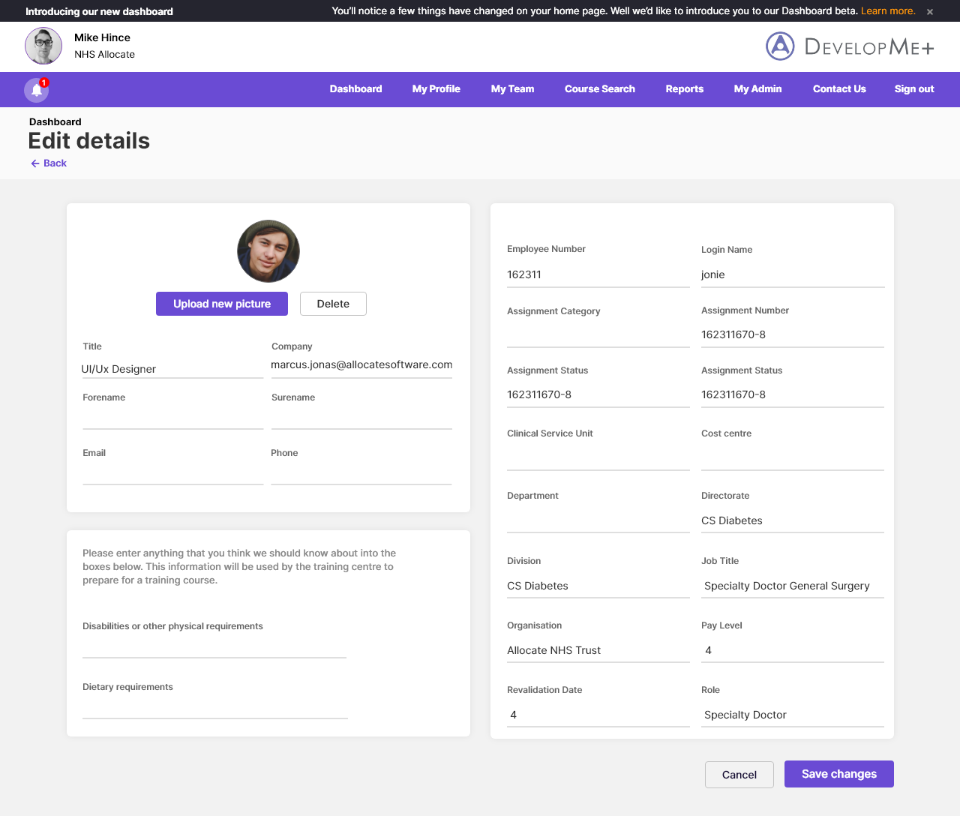Click the Dietary requirements field

pos(215,708)
